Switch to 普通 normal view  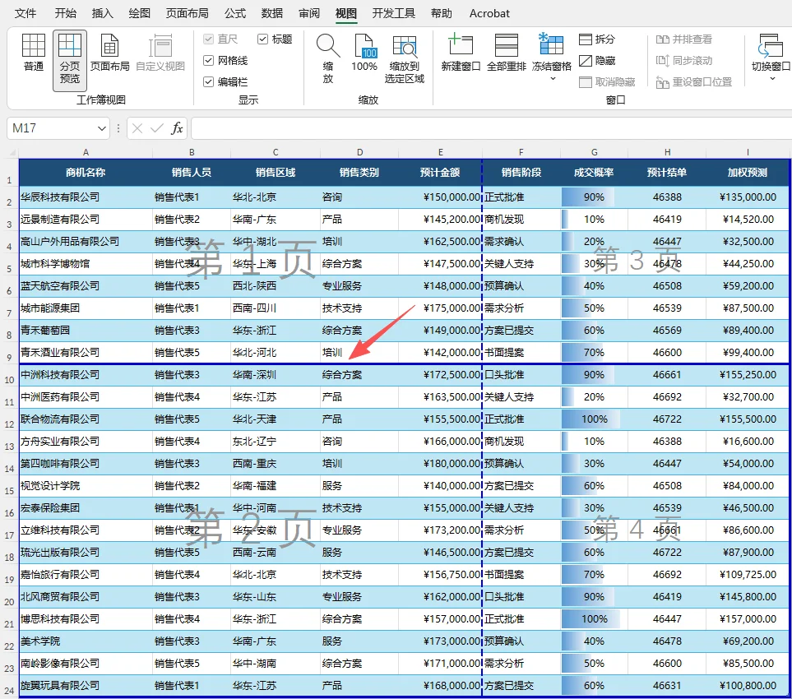click(x=34, y=53)
